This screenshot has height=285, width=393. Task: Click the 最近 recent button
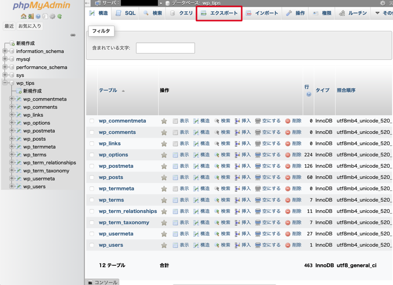[x=9, y=26]
